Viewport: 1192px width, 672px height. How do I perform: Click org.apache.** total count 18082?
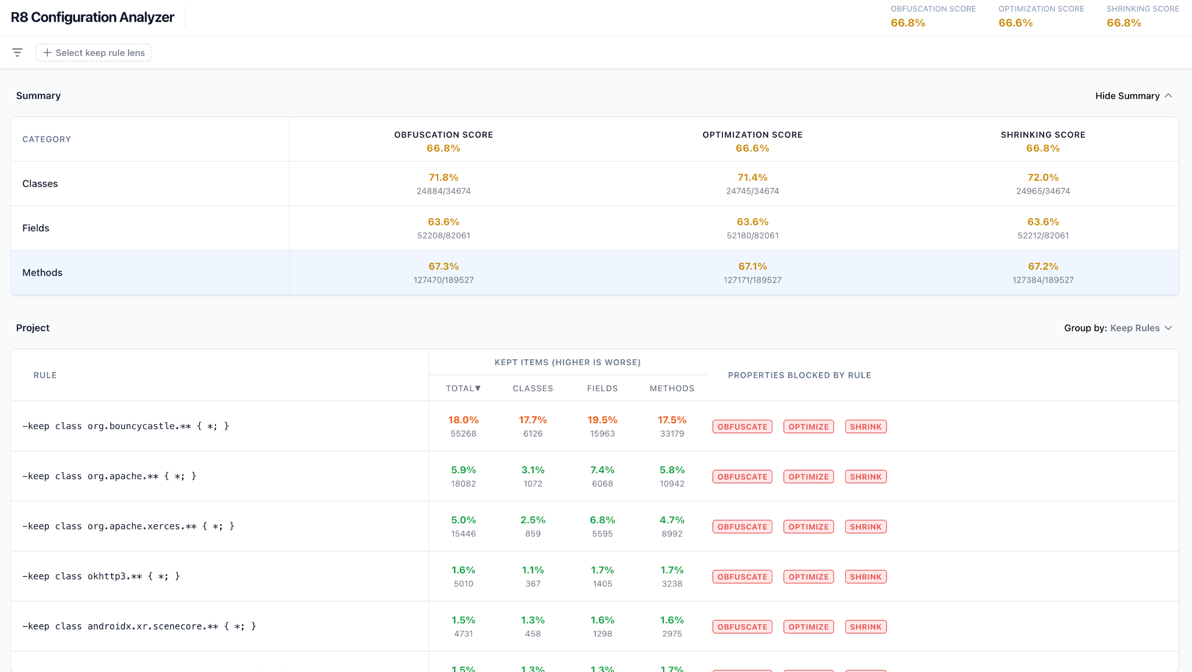(463, 484)
